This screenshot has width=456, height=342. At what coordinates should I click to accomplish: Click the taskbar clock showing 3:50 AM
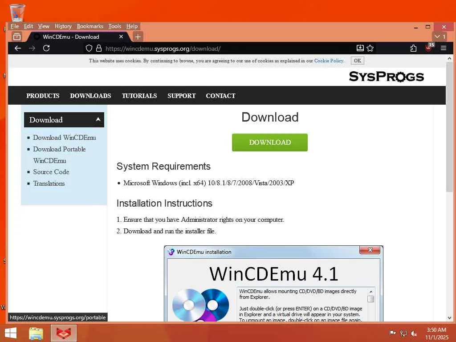[x=436, y=334]
